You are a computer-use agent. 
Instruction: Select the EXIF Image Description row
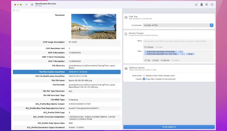click(67, 43)
